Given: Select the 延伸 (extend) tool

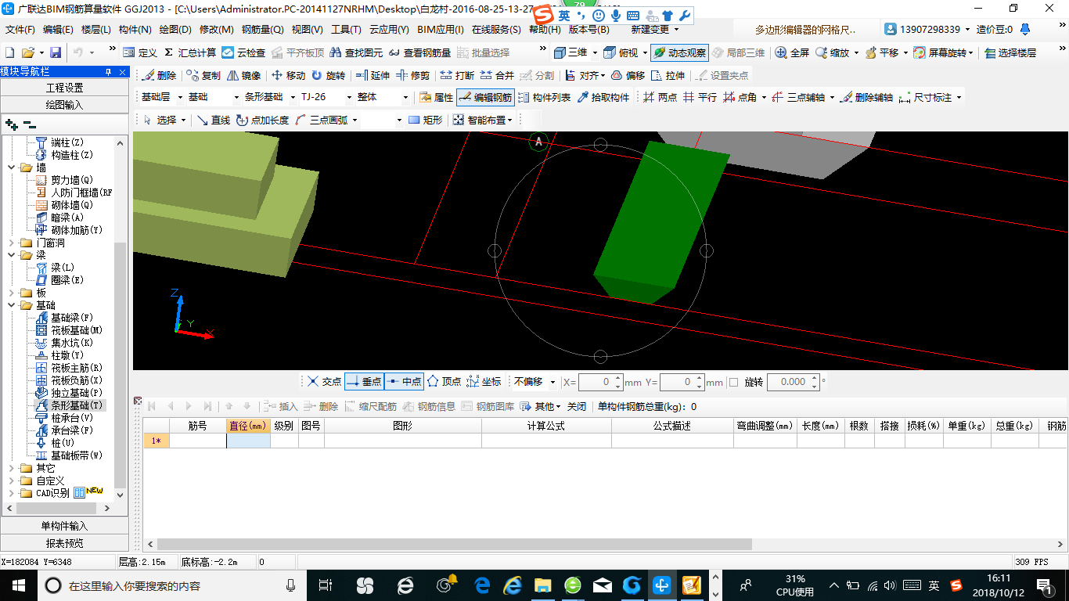Looking at the screenshot, I should pos(373,76).
